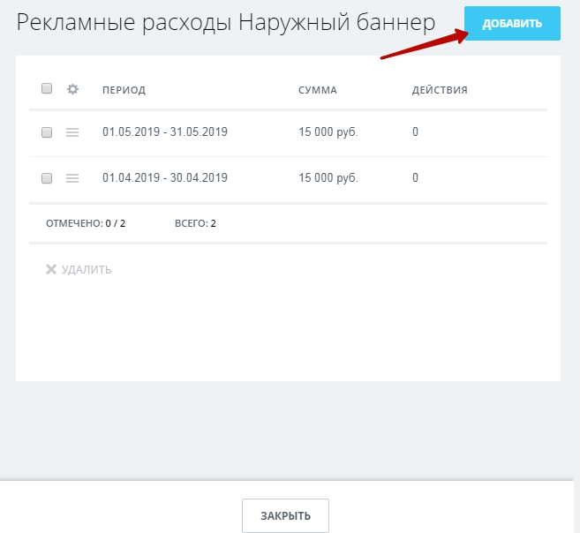580x533 pixels.
Task: Close the dialog with ЗАКРЫТЬ button
Action: click(x=285, y=515)
